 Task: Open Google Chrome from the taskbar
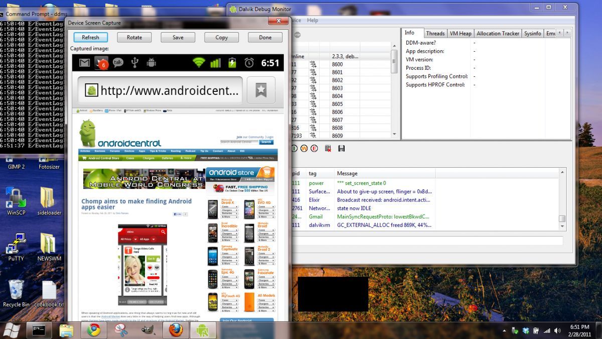click(x=93, y=330)
